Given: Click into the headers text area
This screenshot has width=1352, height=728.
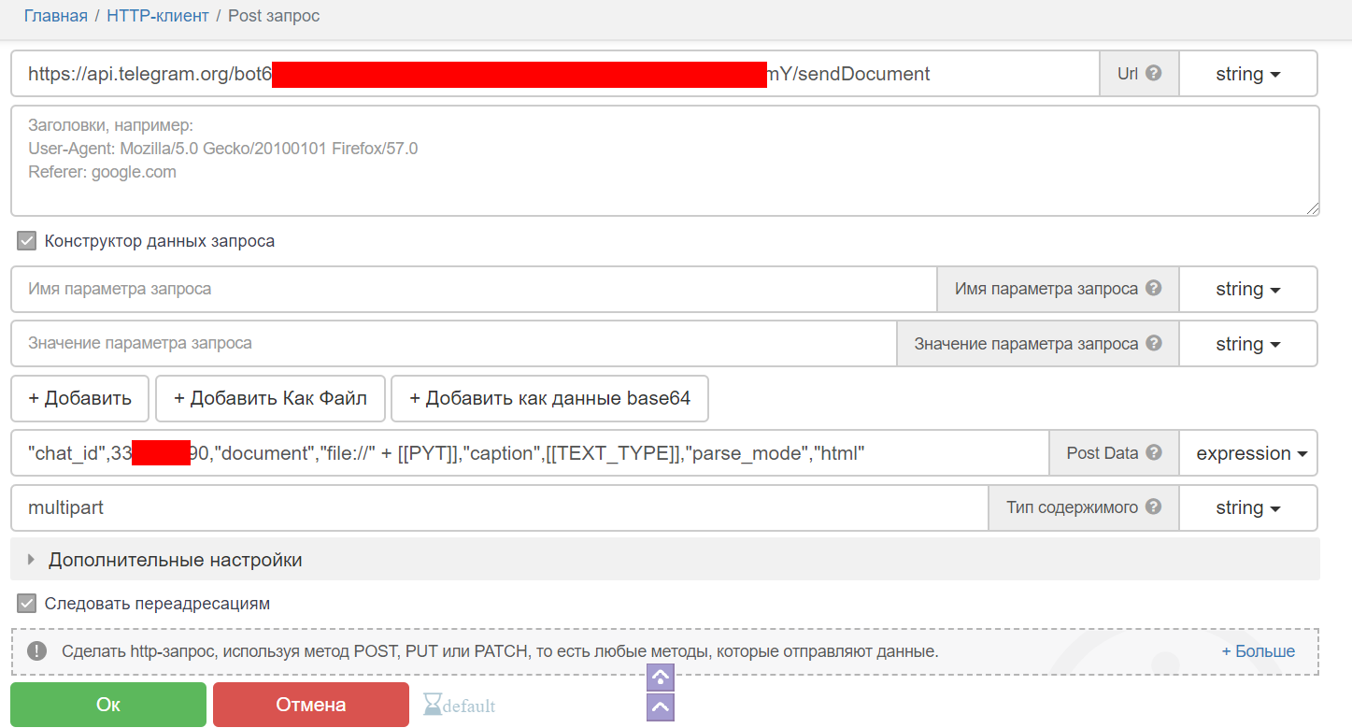Looking at the screenshot, I should (x=664, y=161).
